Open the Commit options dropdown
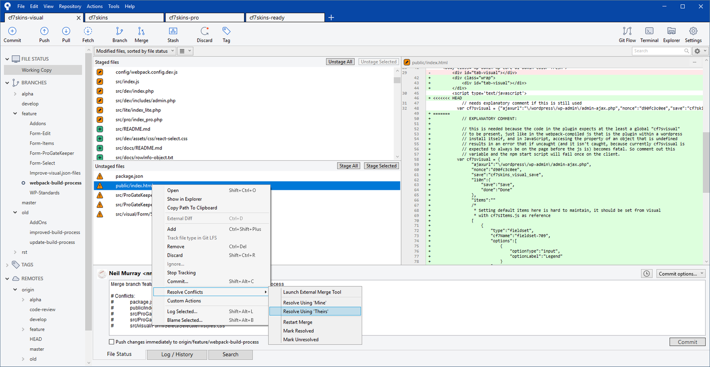 (681, 274)
